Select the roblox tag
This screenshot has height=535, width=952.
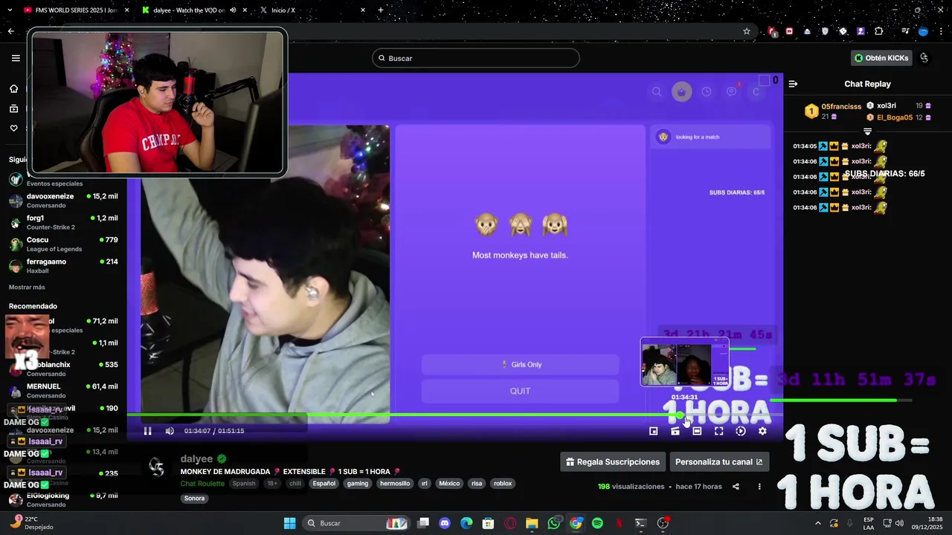[503, 483]
